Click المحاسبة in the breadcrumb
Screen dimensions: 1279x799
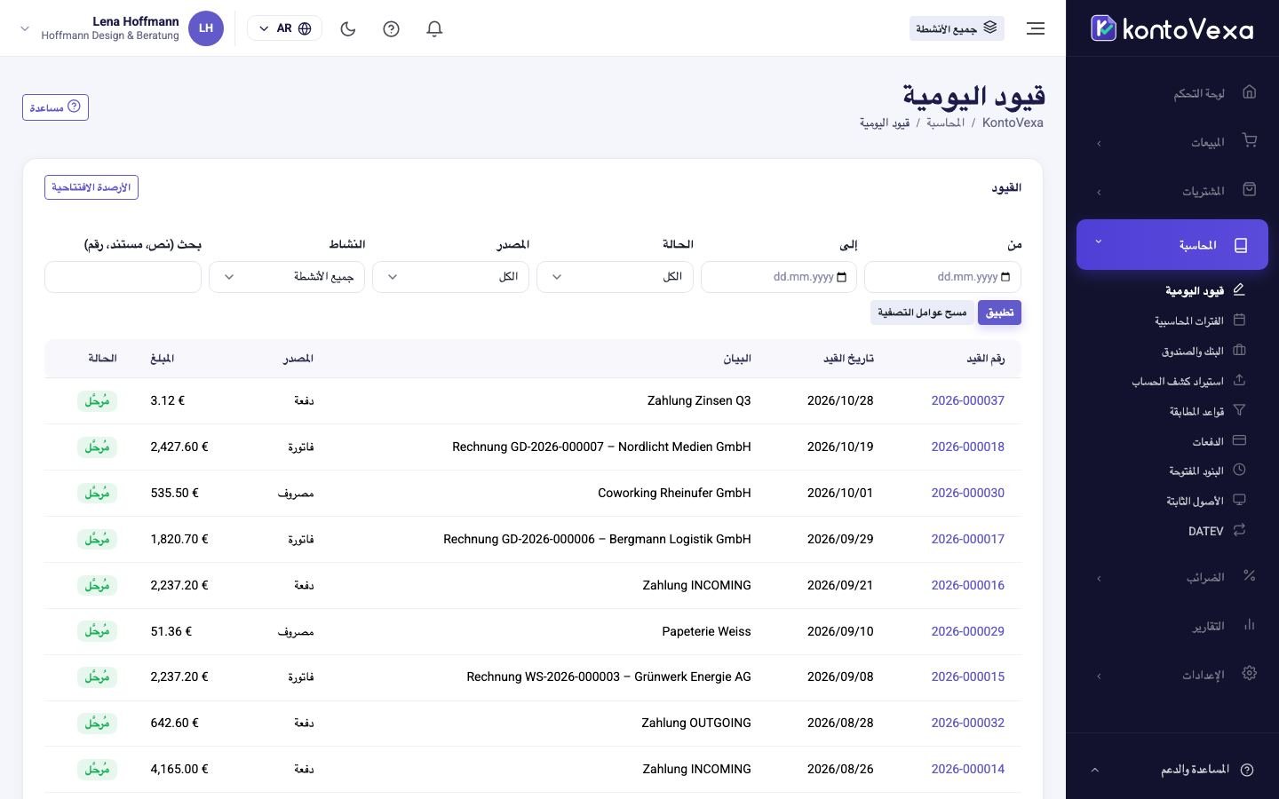(945, 123)
